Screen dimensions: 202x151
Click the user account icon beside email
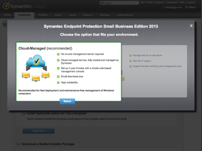[x=163, y=7]
